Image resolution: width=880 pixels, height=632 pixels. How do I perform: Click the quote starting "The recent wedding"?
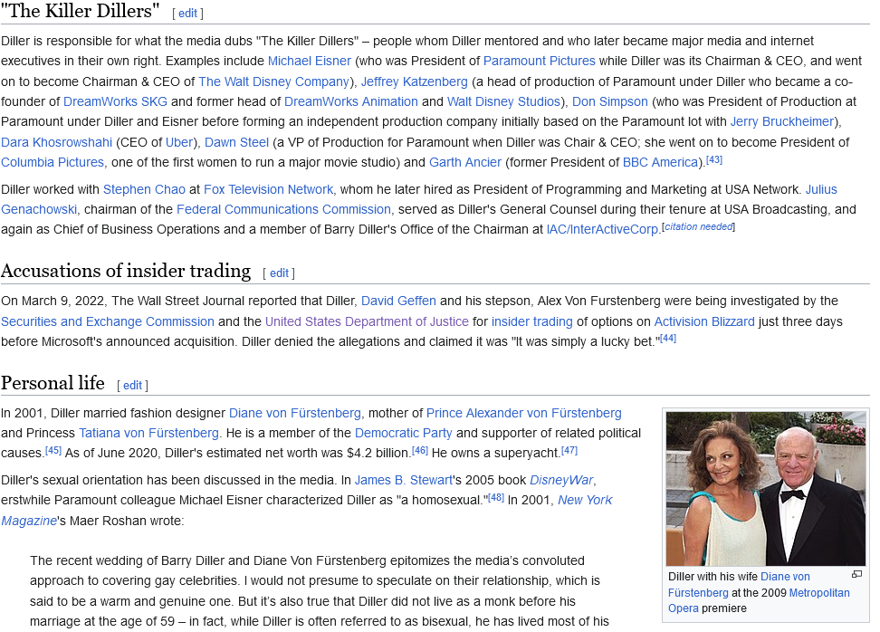point(320,591)
